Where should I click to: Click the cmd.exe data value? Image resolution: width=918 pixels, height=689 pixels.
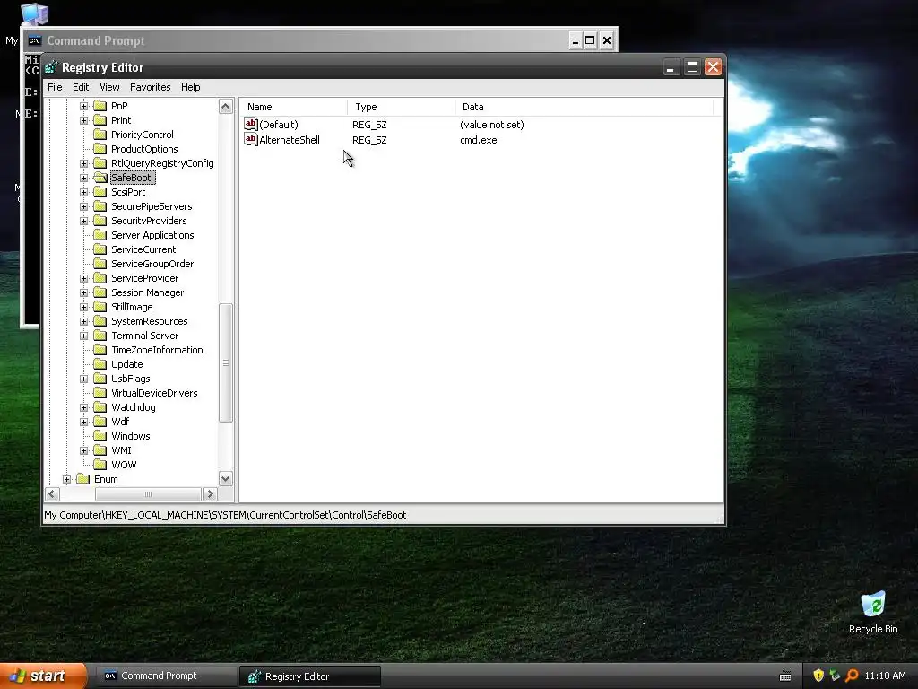pos(479,140)
